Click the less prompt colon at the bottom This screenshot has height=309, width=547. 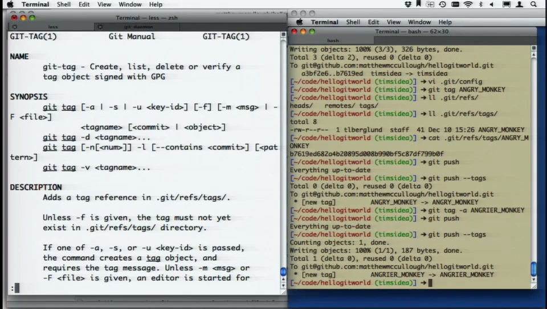pyautogui.click(x=12, y=288)
